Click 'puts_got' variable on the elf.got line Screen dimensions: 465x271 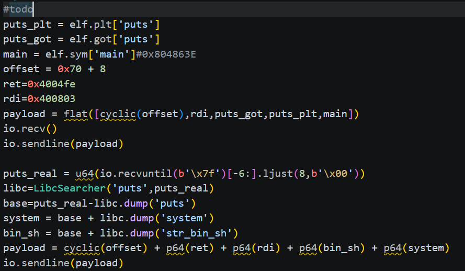tap(27, 39)
